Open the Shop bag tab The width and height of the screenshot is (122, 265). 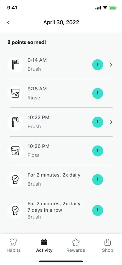107,245
